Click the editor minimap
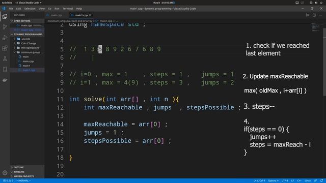This screenshot has width=326, height=183. click(x=316, y=27)
